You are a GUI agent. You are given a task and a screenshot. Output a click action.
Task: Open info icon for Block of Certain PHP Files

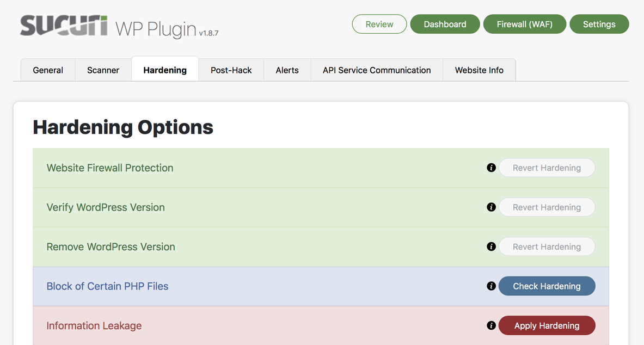coord(491,286)
